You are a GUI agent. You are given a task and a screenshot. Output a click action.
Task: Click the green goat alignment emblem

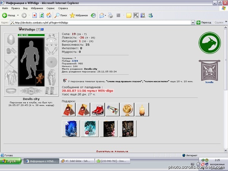(210, 43)
